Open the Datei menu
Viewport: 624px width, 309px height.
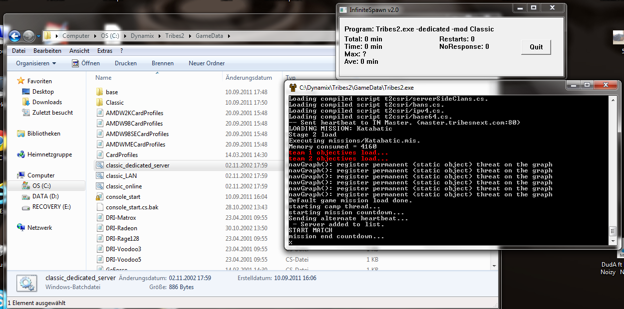click(x=18, y=51)
